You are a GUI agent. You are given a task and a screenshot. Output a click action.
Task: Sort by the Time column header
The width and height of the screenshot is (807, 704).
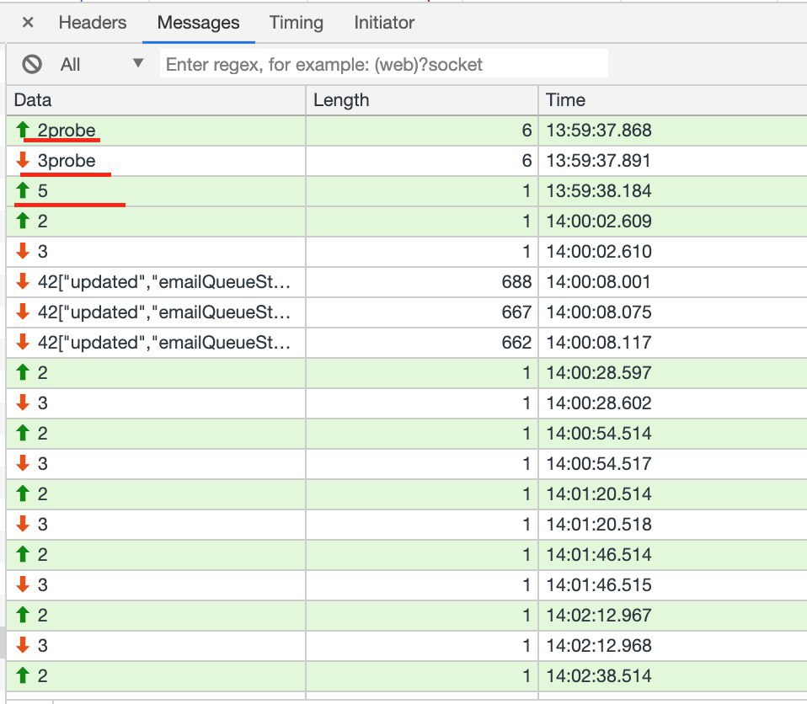point(673,100)
